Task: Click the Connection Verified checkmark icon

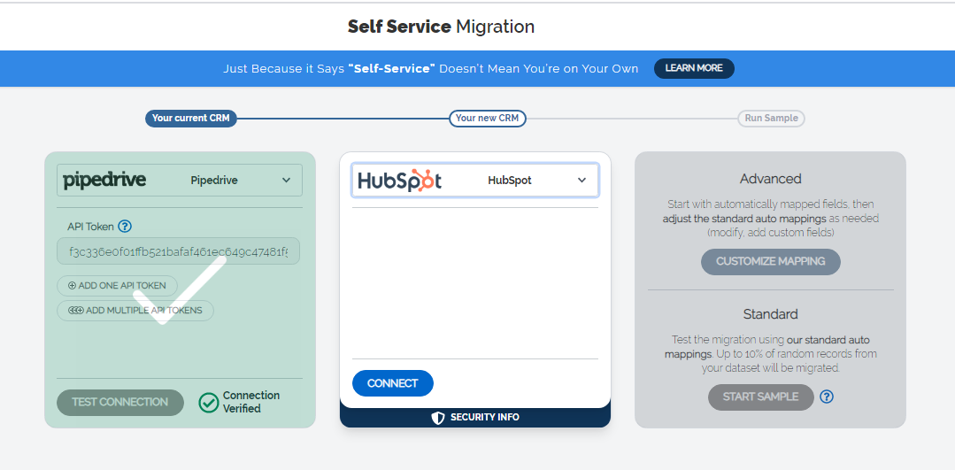Action: tap(208, 402)
